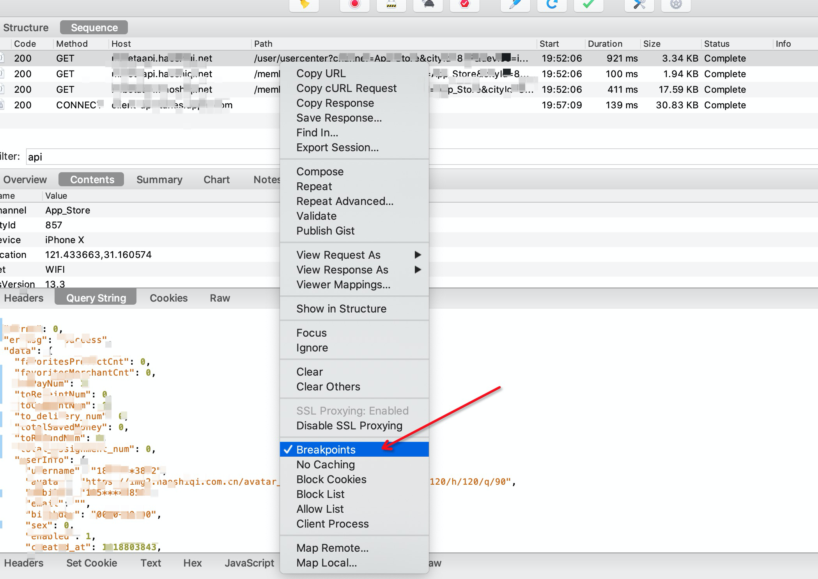The height and width of the screenshot is (579, 818).
Task: Expand the View Request As submenu
Action: click(x=338, y=255)
